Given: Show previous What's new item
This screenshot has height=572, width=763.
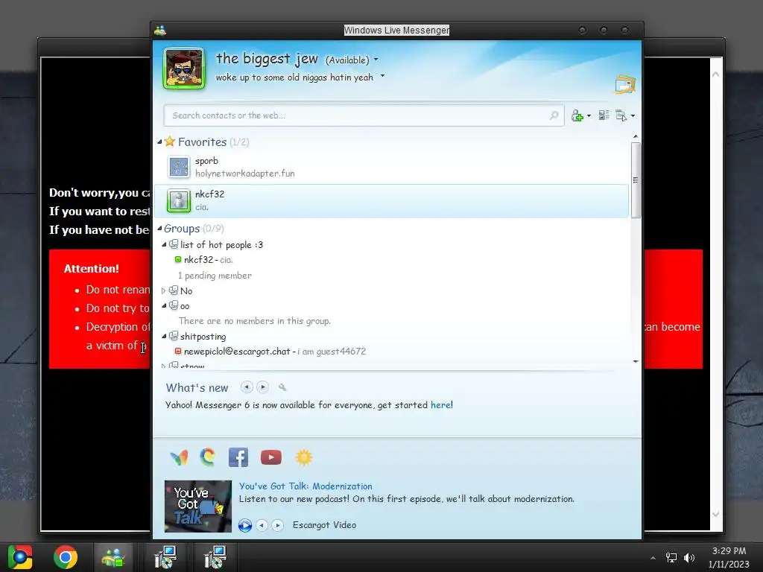Looking at the screenshot, I should coord(247,387).
